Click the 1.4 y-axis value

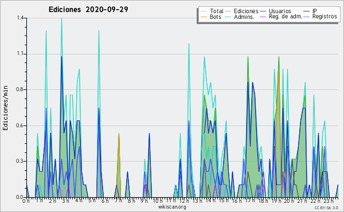(20, 18)
